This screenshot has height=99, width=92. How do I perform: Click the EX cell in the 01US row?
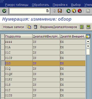coord(73,95)
